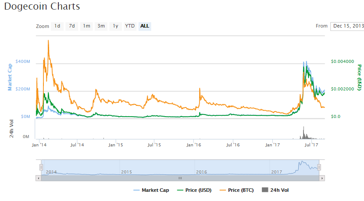The width and height of the screenshot is (364, 201).
Task: Click the Jul '14 axis label
Action: [x=77, y=145]
